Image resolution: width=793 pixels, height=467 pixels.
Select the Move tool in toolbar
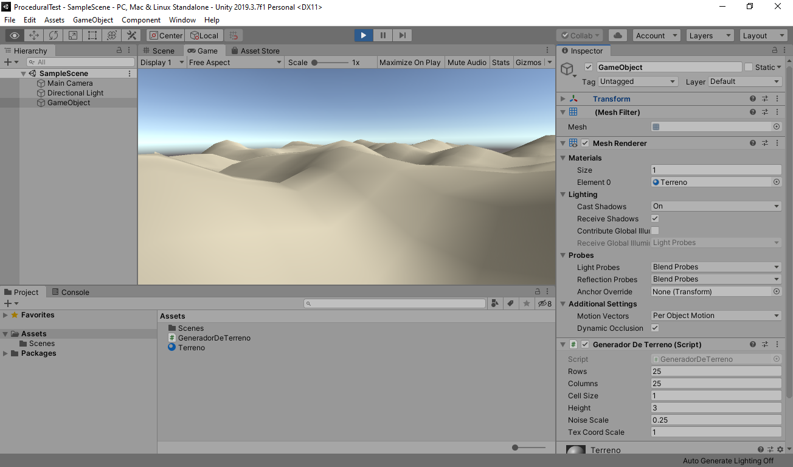click(34, 35)
